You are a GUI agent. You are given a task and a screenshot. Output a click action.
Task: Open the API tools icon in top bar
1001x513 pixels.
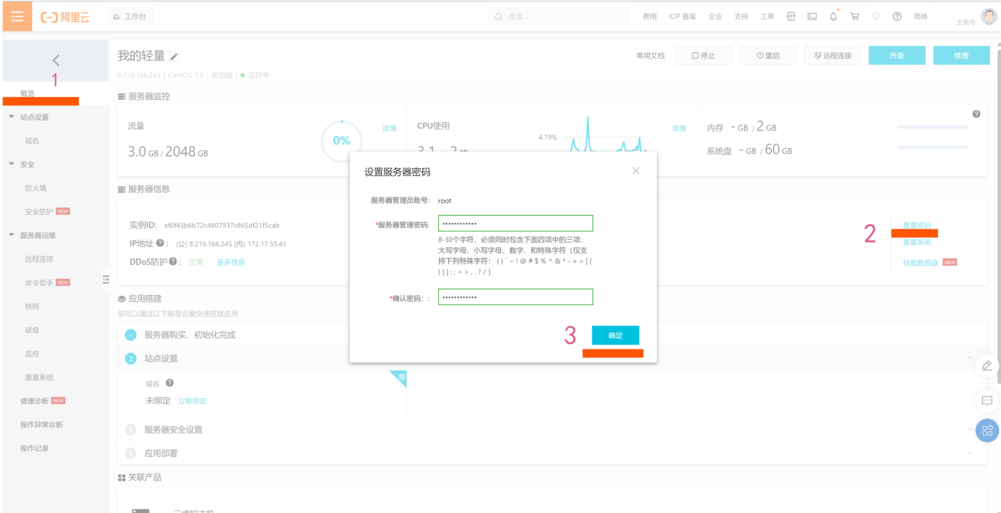click(791, 16)
